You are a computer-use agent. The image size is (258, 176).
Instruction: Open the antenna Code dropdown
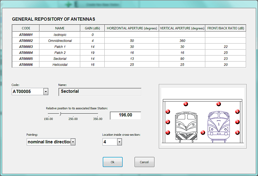[x=46, y=92]
